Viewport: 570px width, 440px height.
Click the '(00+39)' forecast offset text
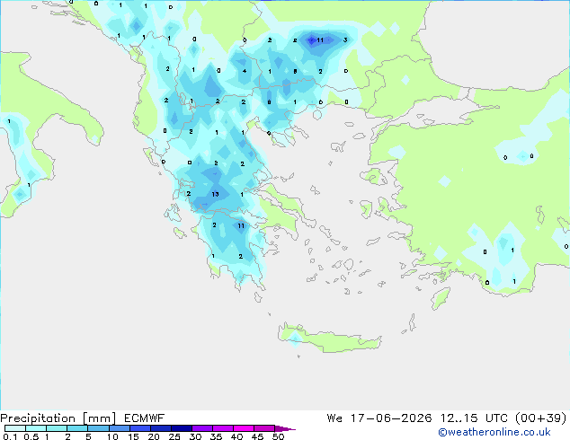coord(541,418)
